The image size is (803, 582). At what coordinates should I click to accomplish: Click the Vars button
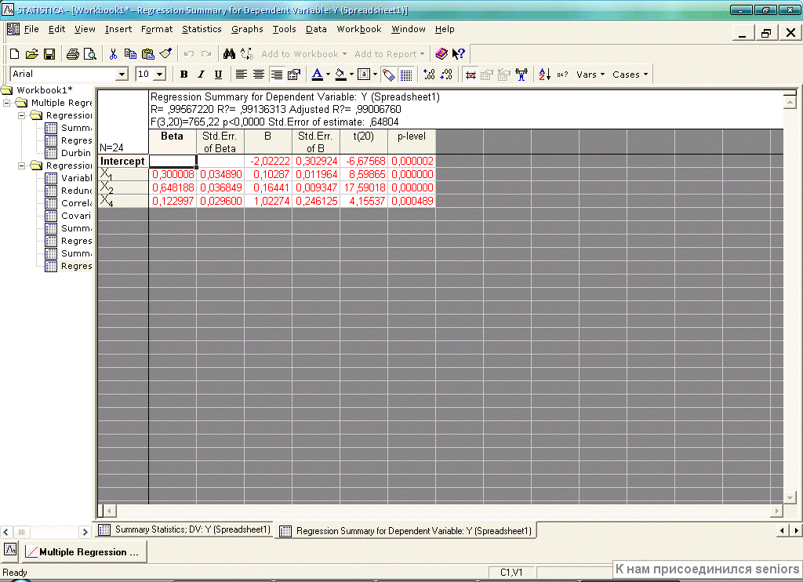tap(590, 75)
